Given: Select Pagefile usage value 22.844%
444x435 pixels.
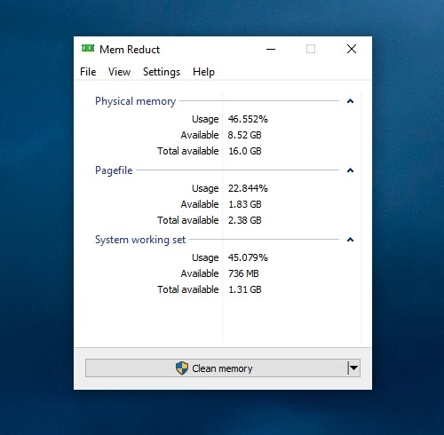Looking at the screenshot, I should click(248, 188).
